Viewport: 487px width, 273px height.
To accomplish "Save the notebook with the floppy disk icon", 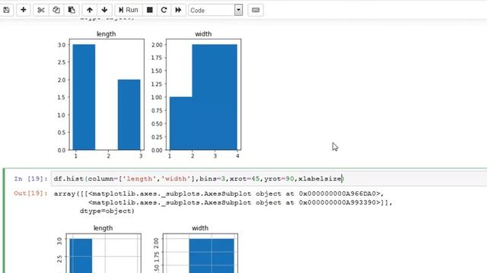I will click(6, 10).
